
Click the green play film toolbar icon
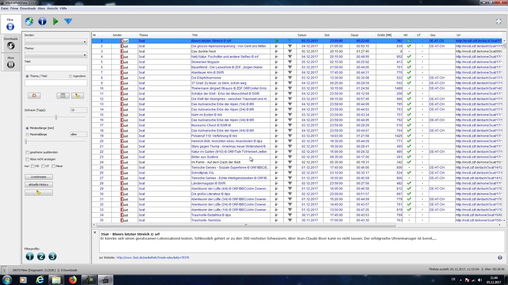(56, 21)
